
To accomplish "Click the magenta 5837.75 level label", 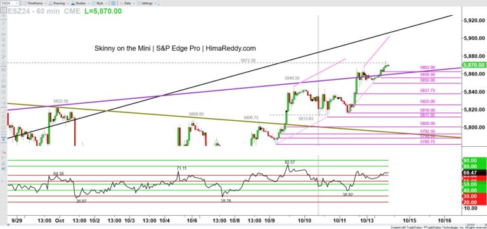I will pyautogui.click(x=427, y=90).
